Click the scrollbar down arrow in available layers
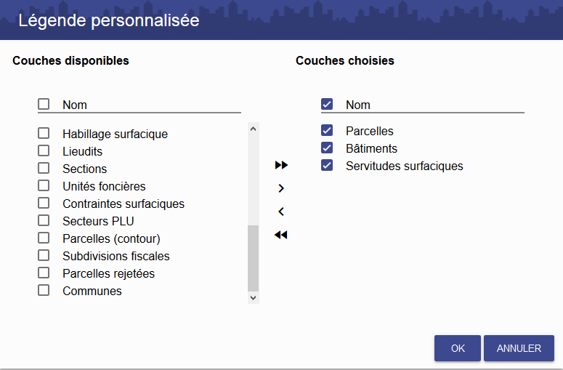The image size is (563, 370). 253,298
